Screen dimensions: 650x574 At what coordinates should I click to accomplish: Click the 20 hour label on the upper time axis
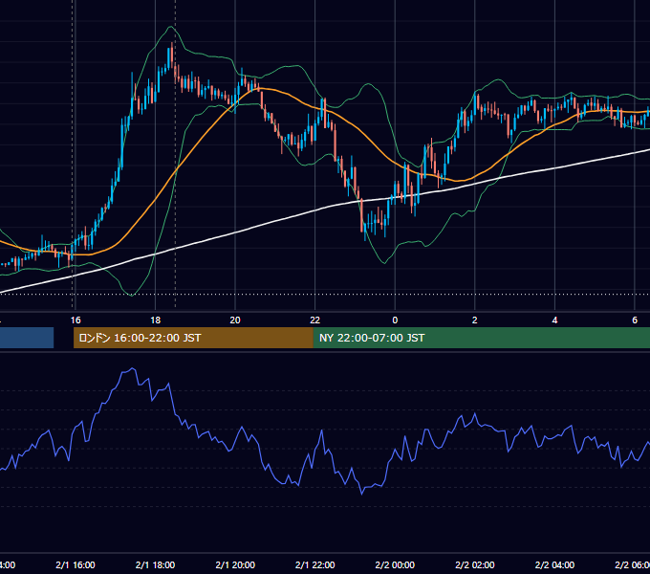[x=235, y=320]
